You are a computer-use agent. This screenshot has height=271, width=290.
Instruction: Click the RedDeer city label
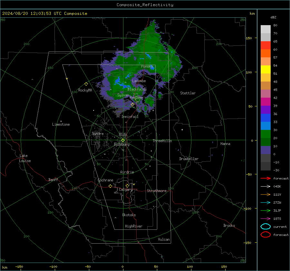137,98
